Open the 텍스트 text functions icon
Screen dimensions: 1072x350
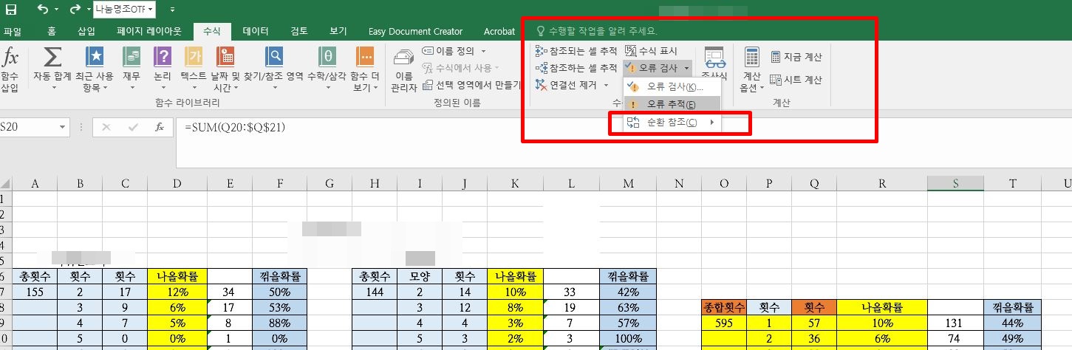point(194,56)
